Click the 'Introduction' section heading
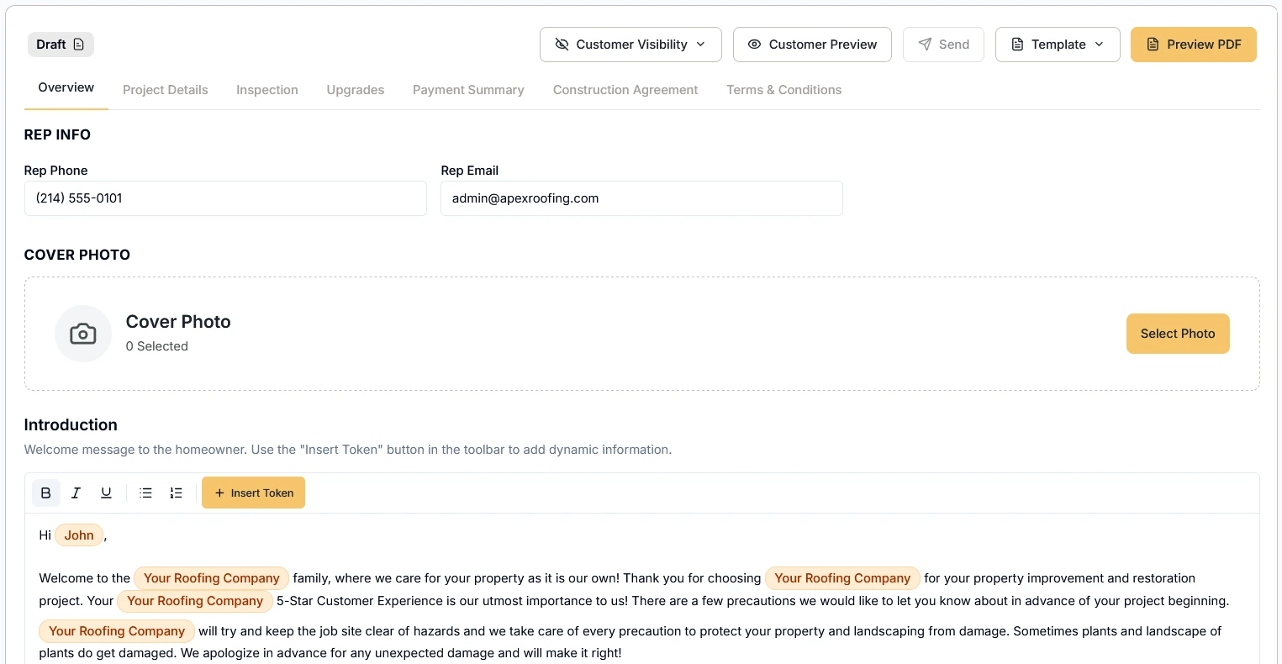The image size is (1282, 664). pos(71,425)
